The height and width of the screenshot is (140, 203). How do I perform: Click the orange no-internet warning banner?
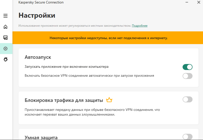tap(108, 38)
